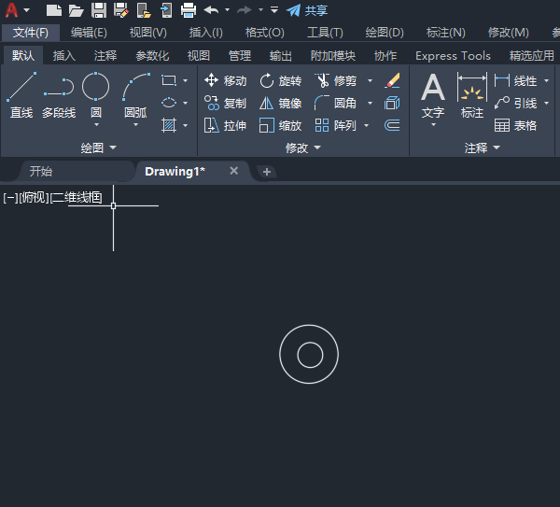
Task: Expand the 修改 panel title
Action: [302, 148]
